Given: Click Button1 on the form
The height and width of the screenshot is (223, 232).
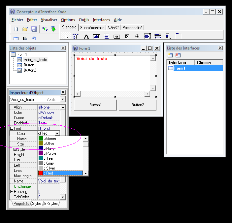Looking at the screenshot, I should pyautogui.click(x=95, y=105).
